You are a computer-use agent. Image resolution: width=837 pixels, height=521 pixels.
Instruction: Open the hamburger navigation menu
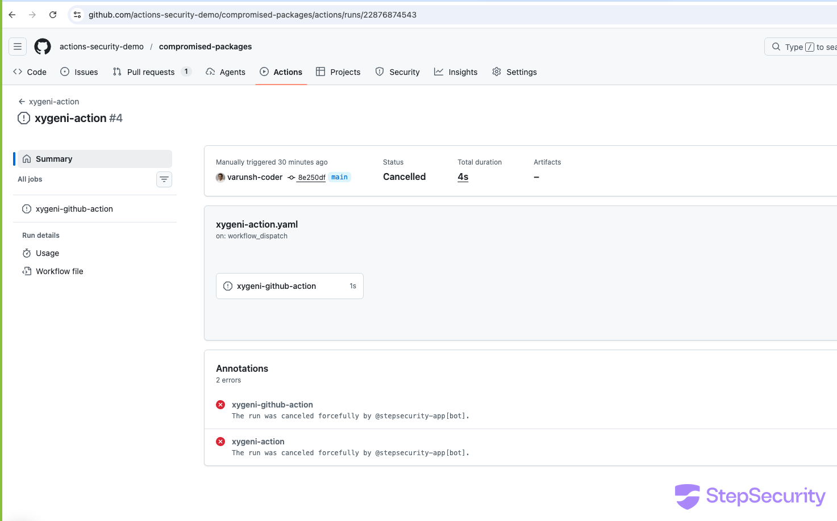[x=18, y=47]
